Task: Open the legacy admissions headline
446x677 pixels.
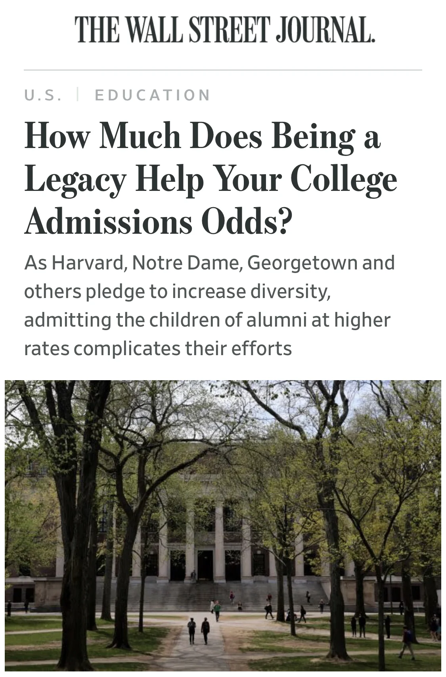Action: coord(211,178)
